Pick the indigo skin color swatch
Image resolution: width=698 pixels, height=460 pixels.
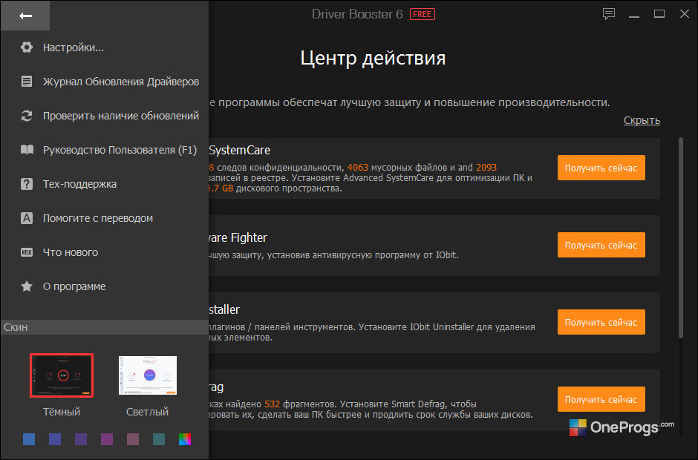click(55, 439)
